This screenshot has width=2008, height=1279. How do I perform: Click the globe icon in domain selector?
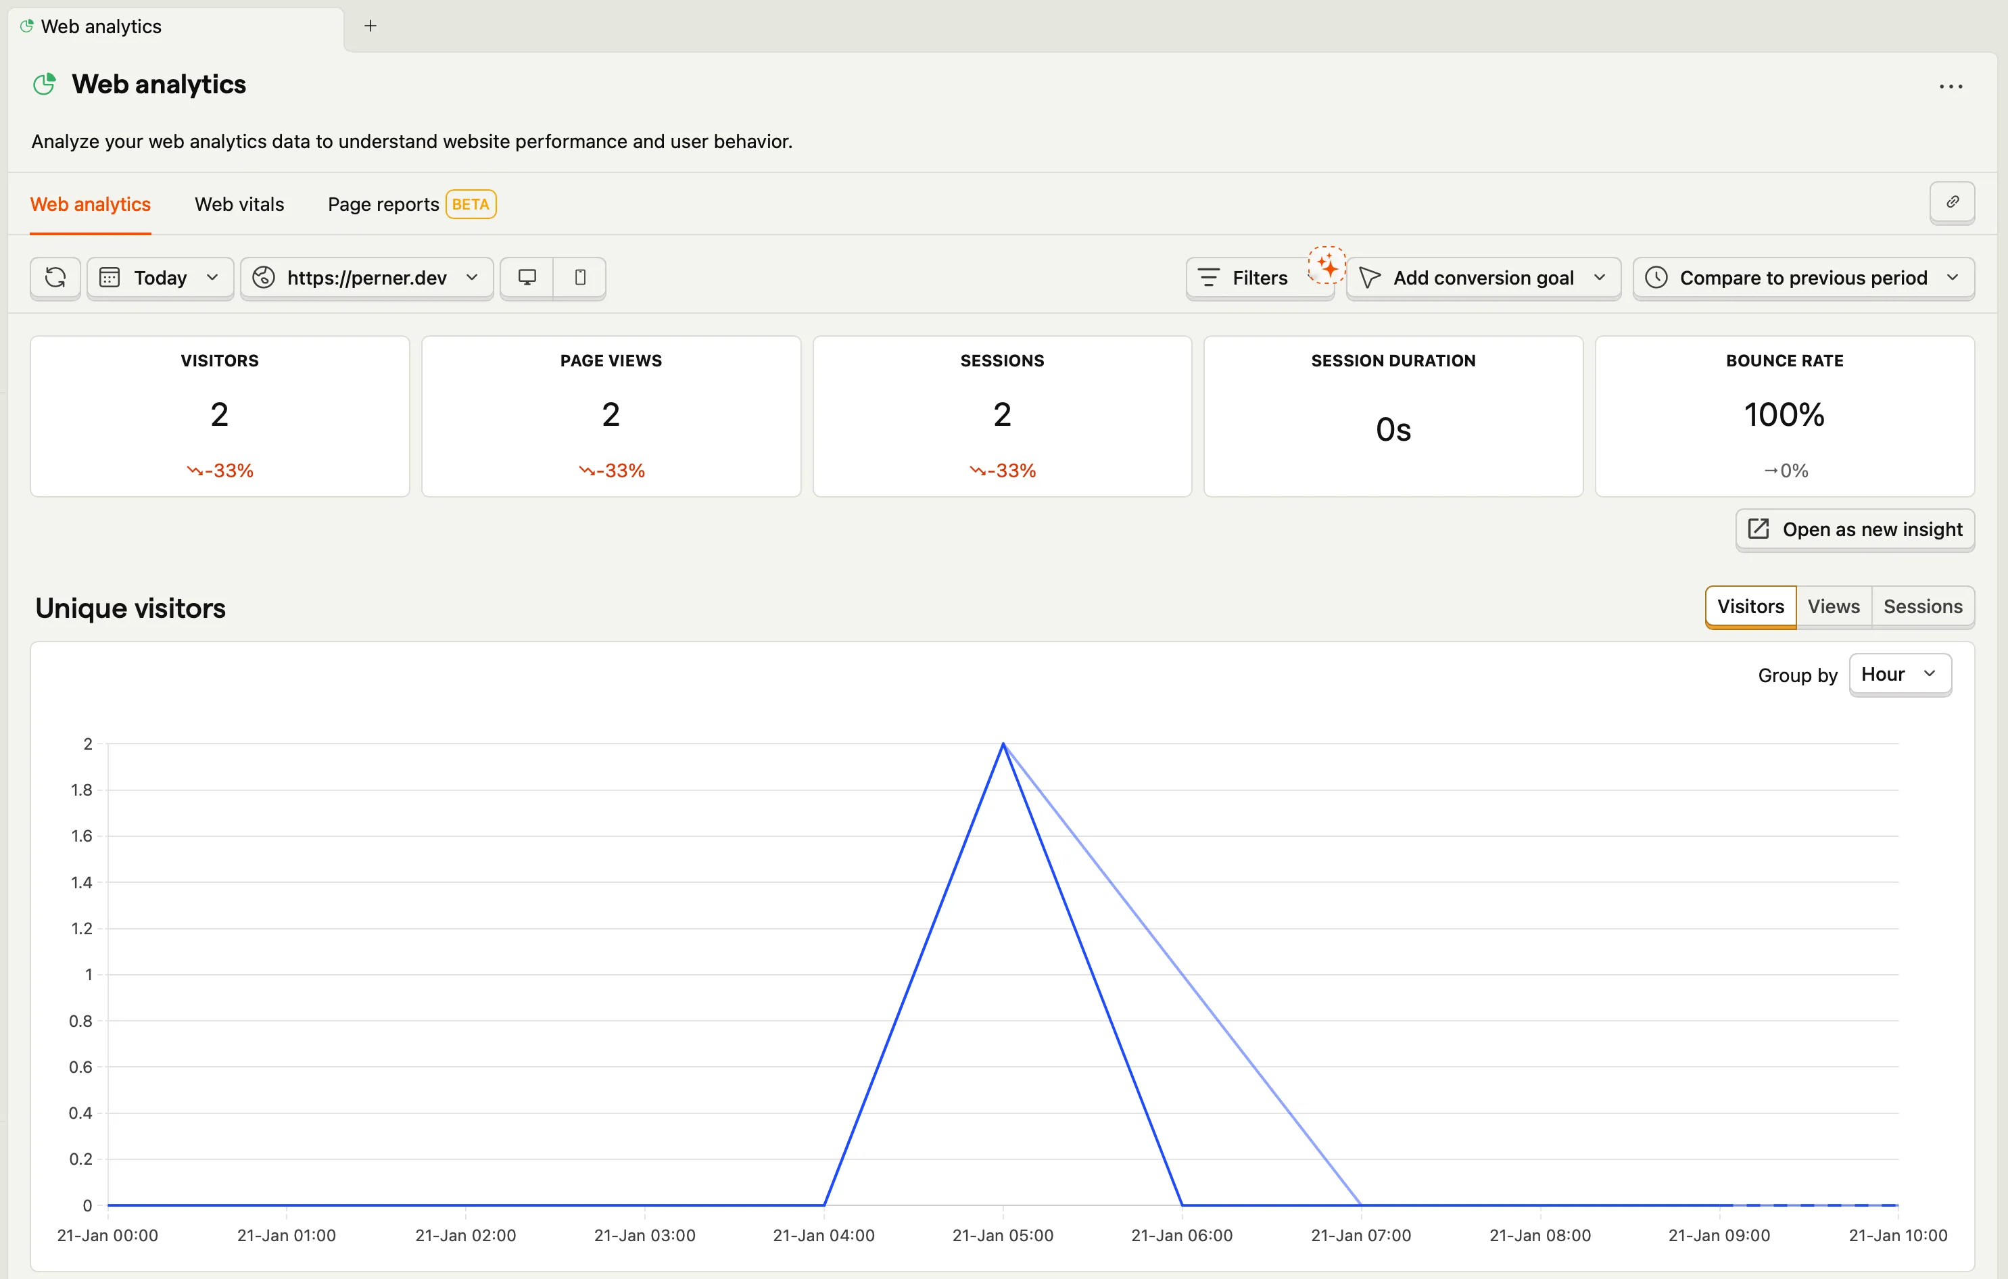coord(264,278)
